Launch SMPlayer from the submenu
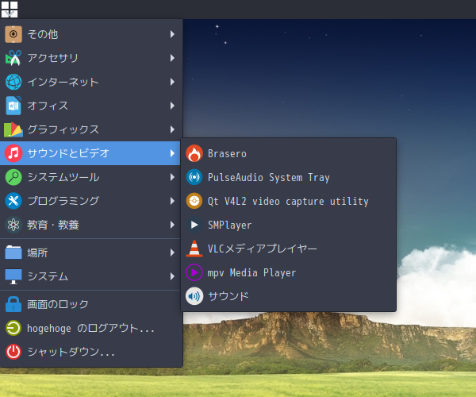This screenshot has width=476, height=397. [x=289, y=225]
